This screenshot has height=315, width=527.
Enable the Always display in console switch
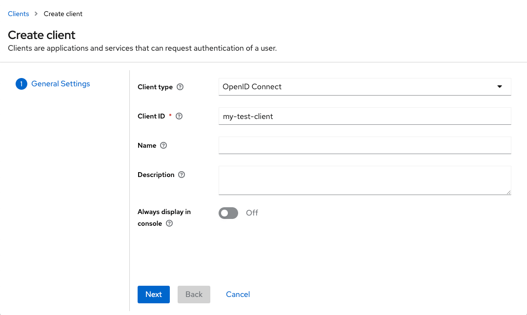click(228, 213)
